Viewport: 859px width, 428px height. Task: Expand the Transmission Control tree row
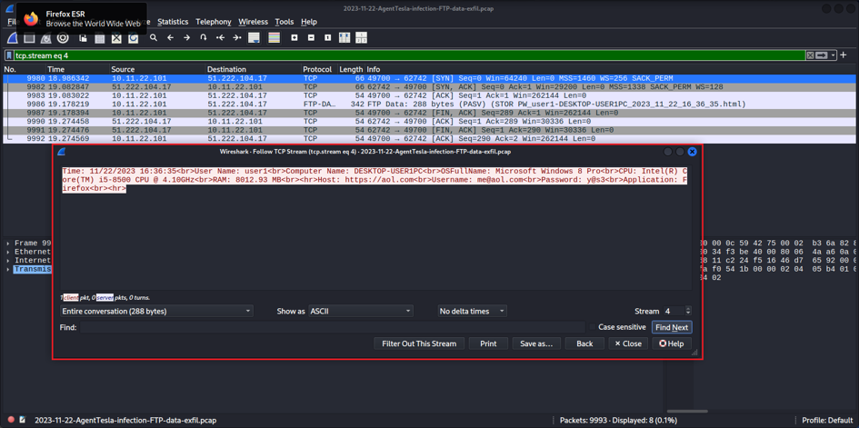click(x=8, y=269)
